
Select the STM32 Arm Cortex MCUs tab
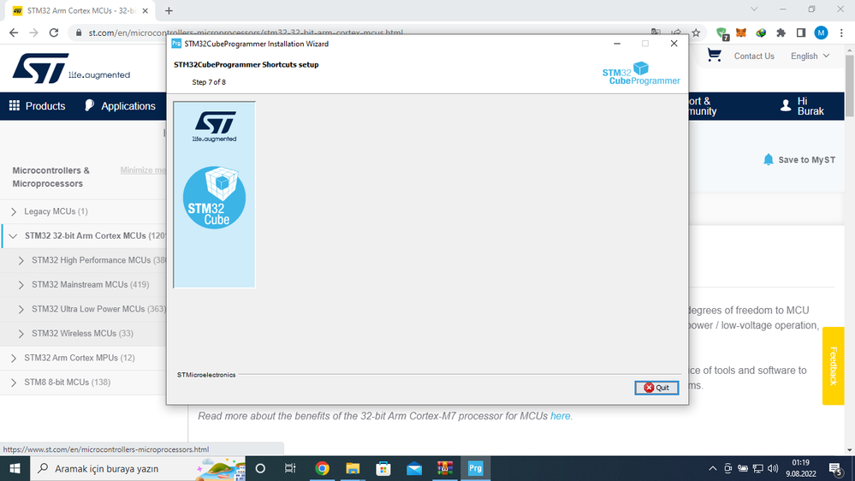[x=79, y=11]
